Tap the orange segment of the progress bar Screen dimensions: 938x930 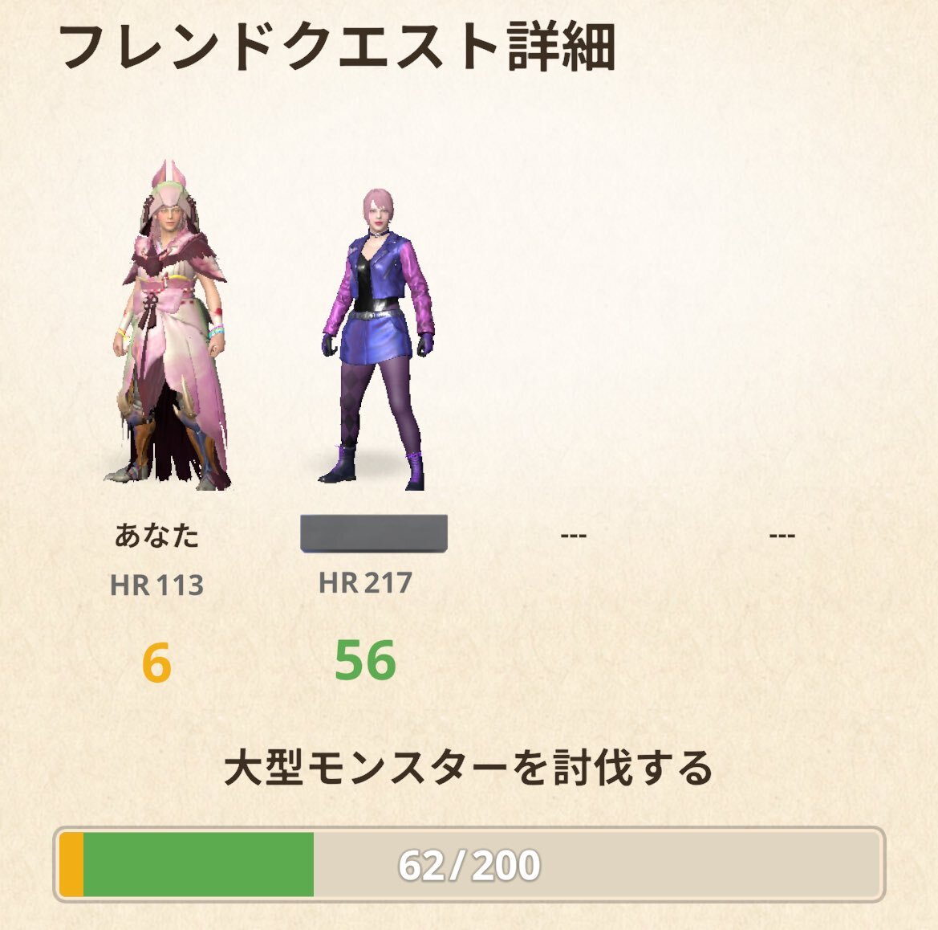click(71, 864)
